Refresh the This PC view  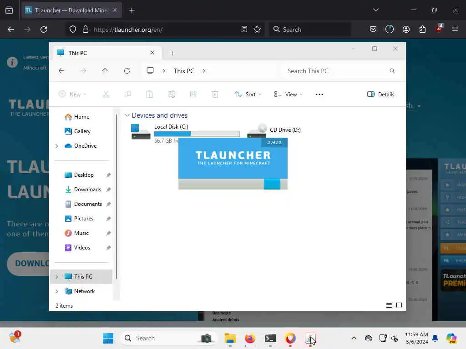point(127,71)
